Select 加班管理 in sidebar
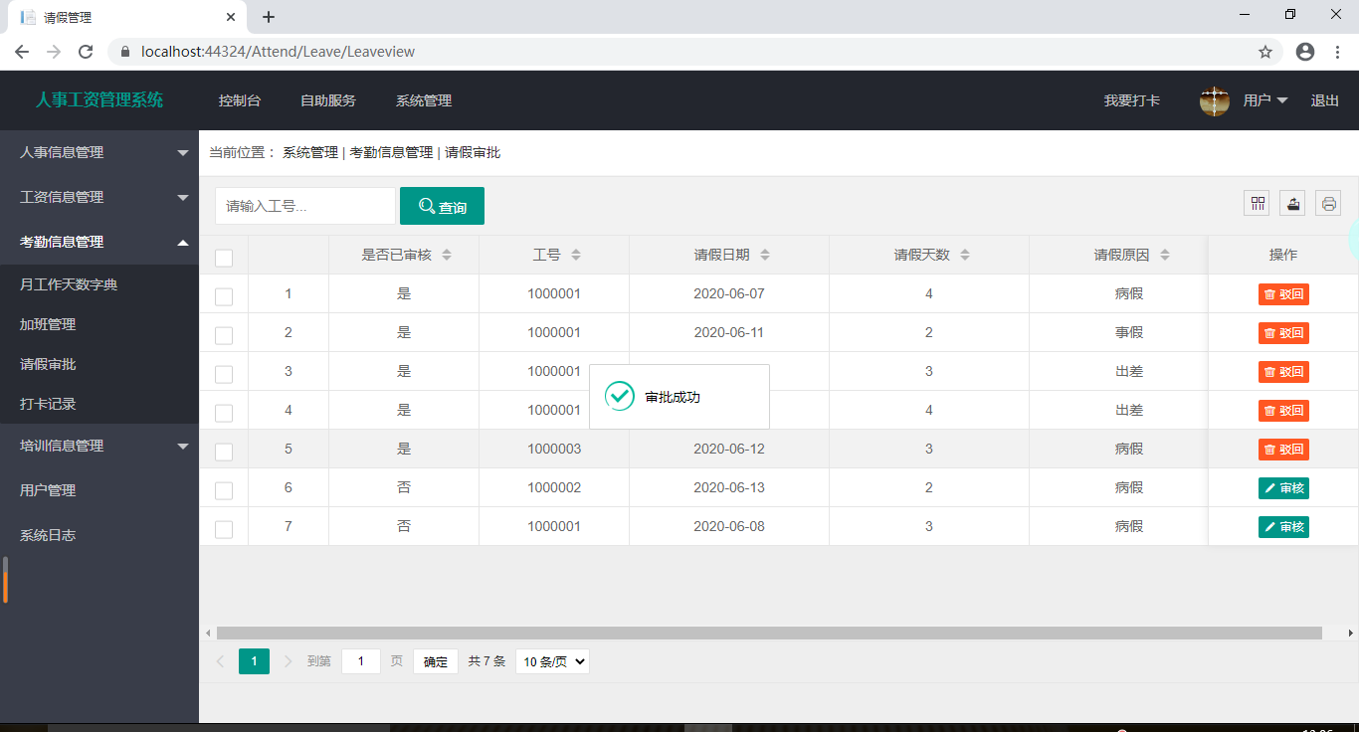The height and width of the screenshot is (732, 1359). (x=99, y=324)
